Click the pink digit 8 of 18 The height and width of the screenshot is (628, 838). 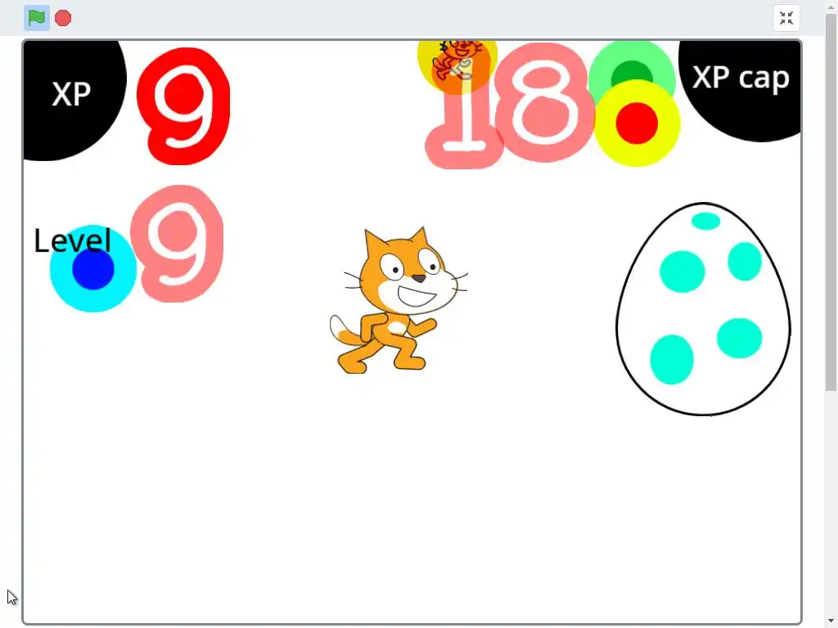(x=544, y=102)
